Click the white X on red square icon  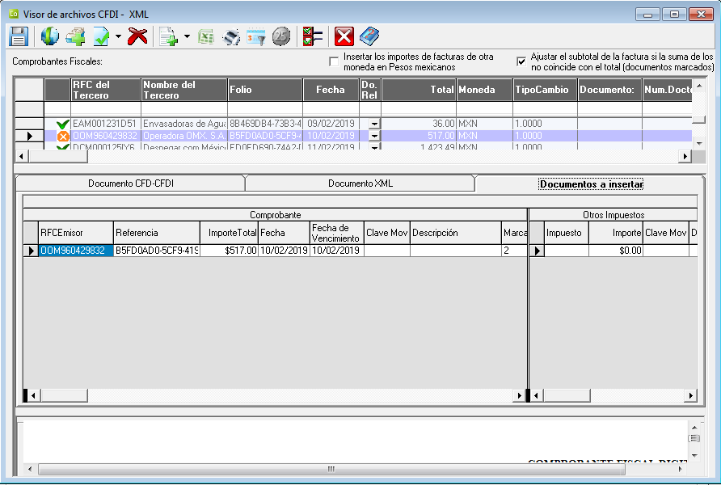tap(344, 36)
